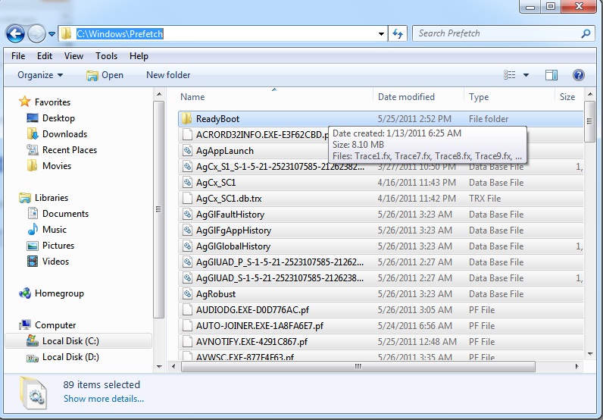Screen dimensions: 603x420
Task: Sort by the Size column header
Action: click(x=569, y=97)
